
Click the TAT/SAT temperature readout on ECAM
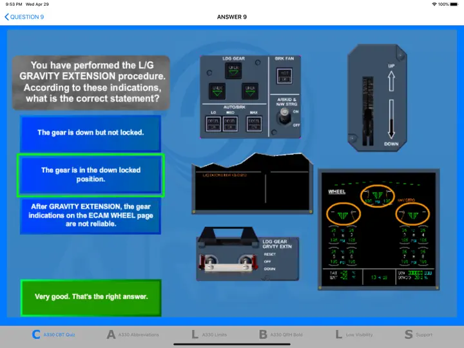[x=342, y=275]
